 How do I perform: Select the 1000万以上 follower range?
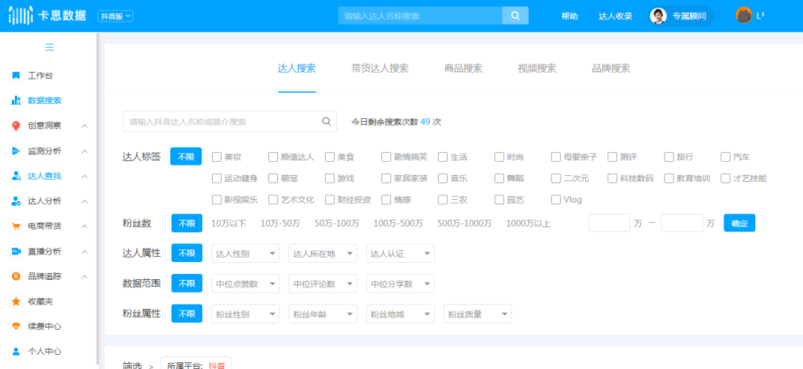pos(529,223)
